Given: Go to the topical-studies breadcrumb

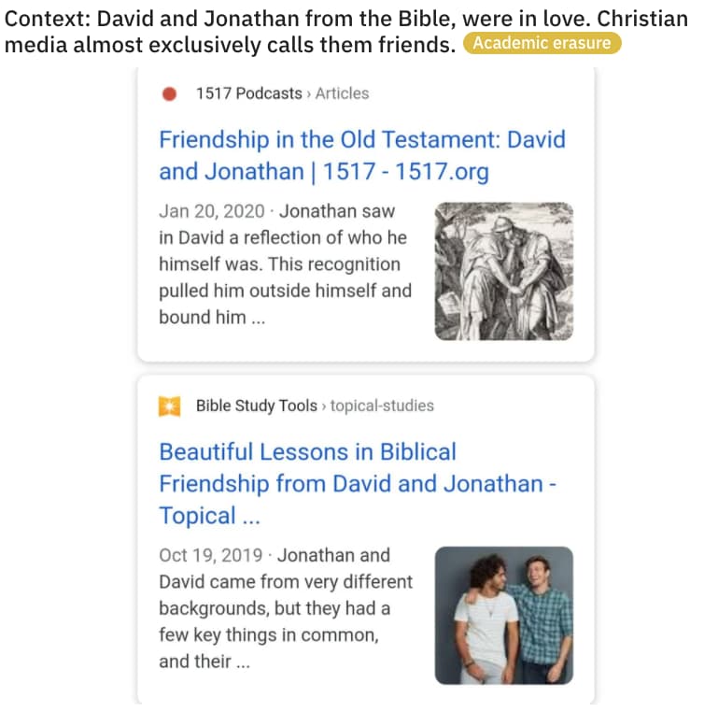Looking at the screenshot, I should click(382, 406).
